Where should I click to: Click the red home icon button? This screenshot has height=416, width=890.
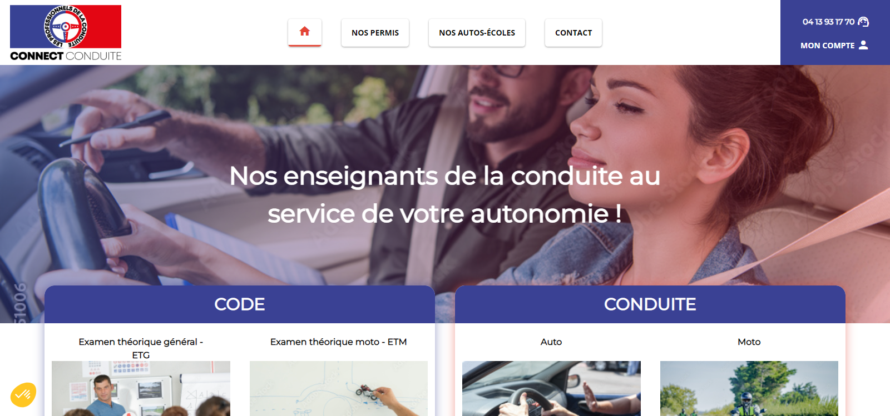[304, 32]
